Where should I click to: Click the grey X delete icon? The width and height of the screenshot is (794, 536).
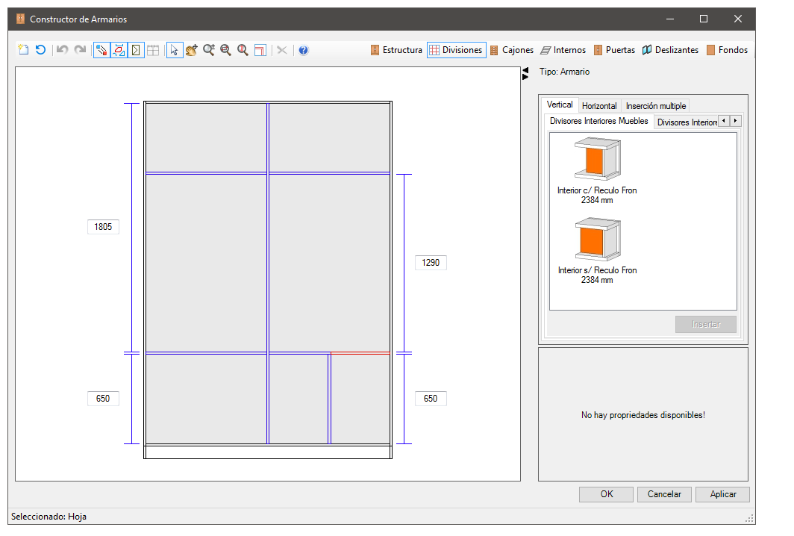point(282,50)
